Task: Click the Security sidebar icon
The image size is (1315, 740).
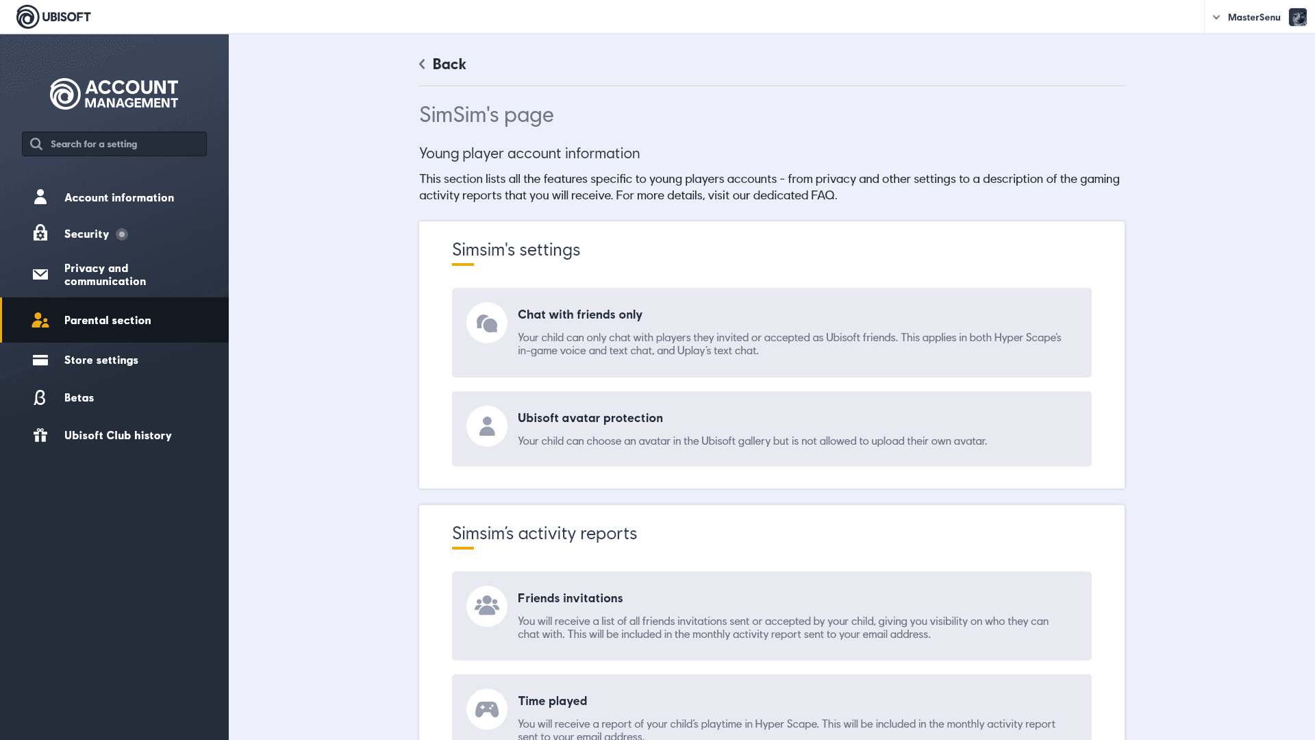Action: tap(39, 232)
